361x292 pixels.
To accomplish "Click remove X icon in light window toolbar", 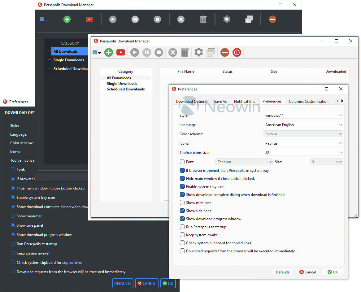I will 173,53.
